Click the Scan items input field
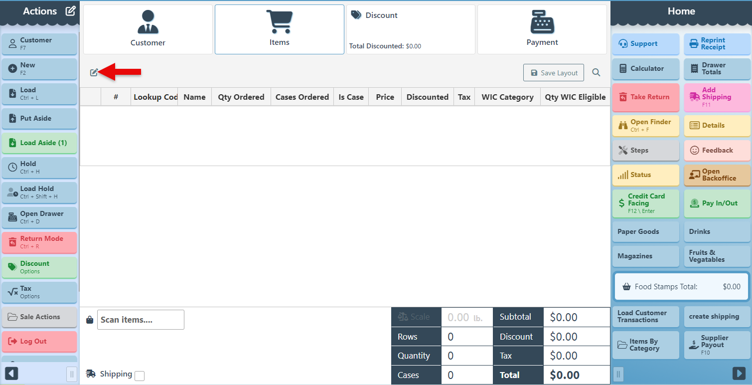The width and height of the screenshot is (752, 385). [141, 320]
